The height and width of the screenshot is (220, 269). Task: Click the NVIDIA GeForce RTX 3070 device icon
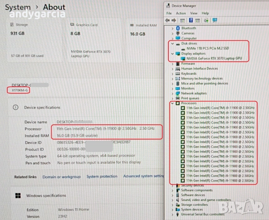click(x=183, y=59)
